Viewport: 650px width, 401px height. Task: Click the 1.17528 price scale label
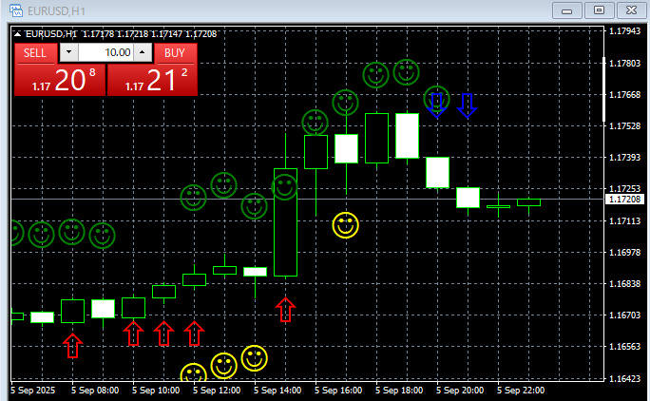click(624, 126)
